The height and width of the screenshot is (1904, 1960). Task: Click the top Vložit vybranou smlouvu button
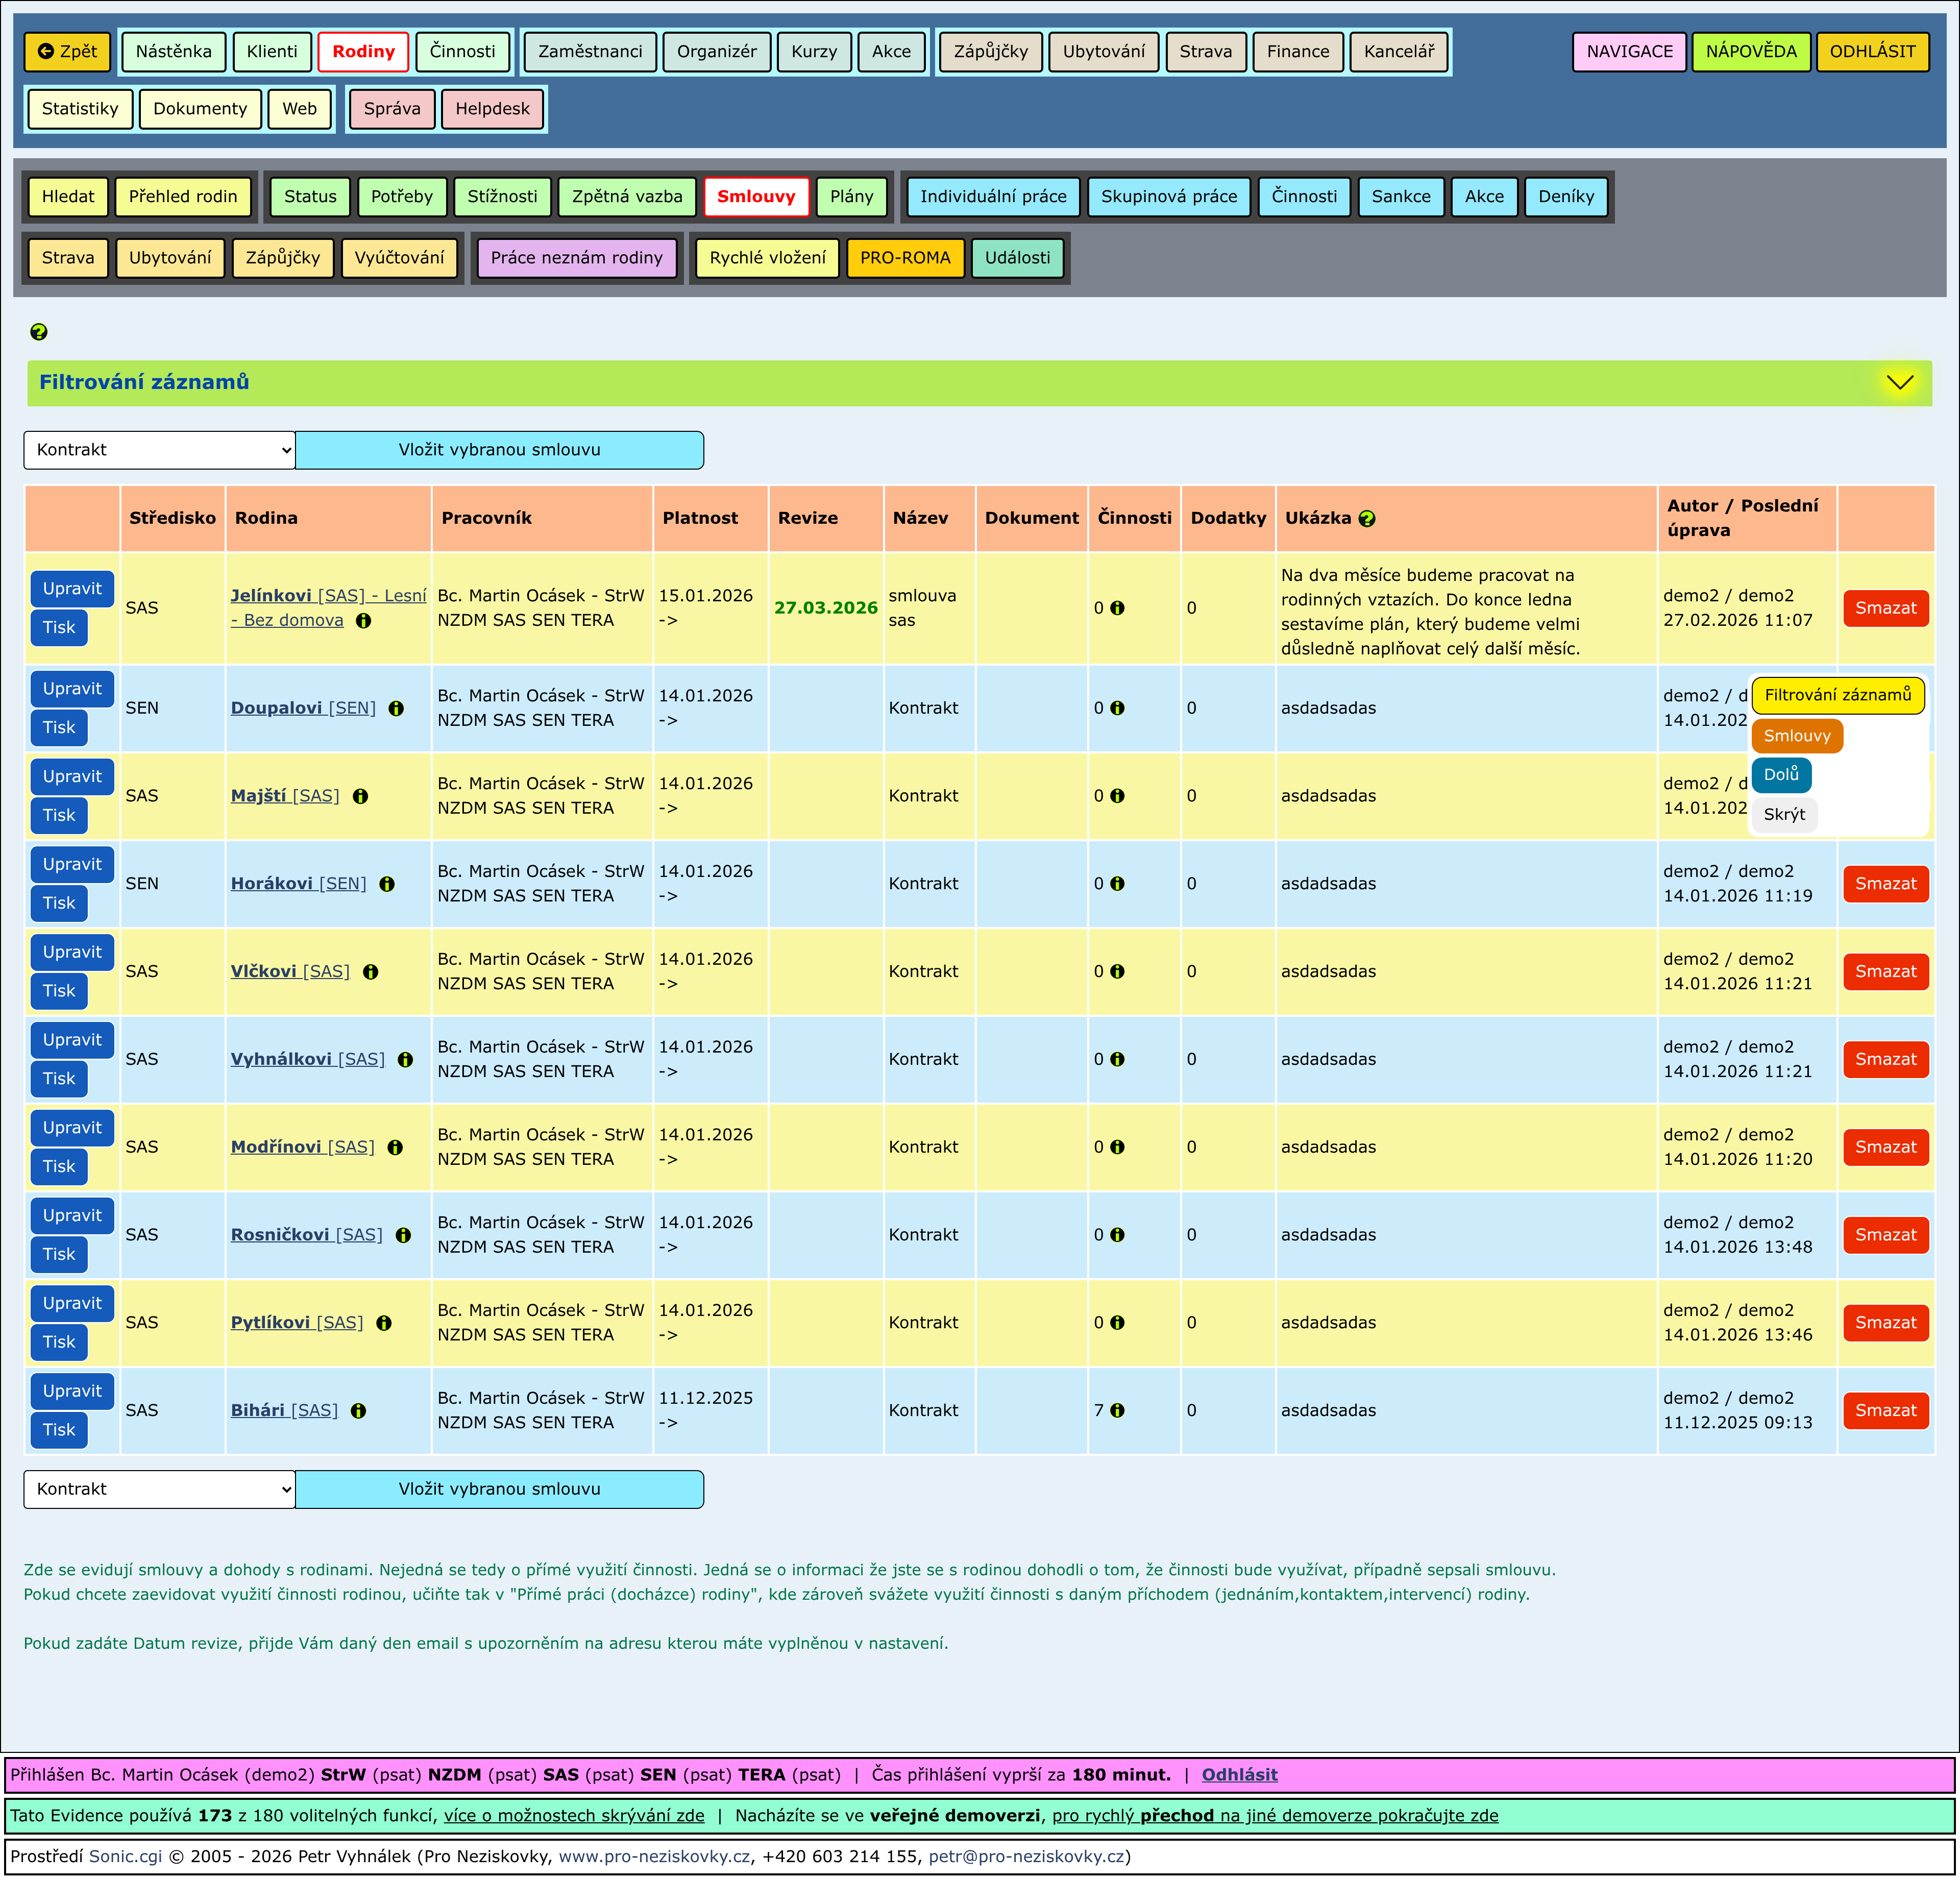coord(499,450)
